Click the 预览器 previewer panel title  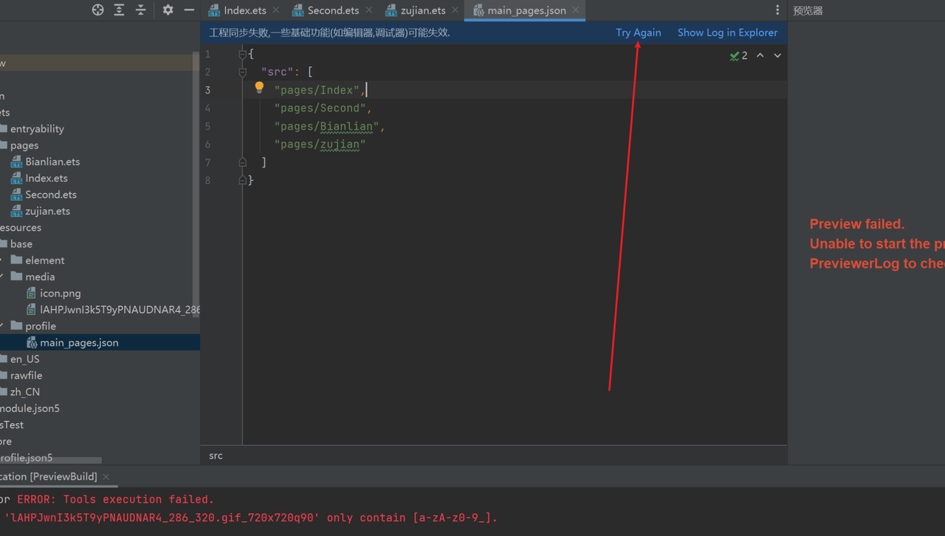tap(808, 10)
